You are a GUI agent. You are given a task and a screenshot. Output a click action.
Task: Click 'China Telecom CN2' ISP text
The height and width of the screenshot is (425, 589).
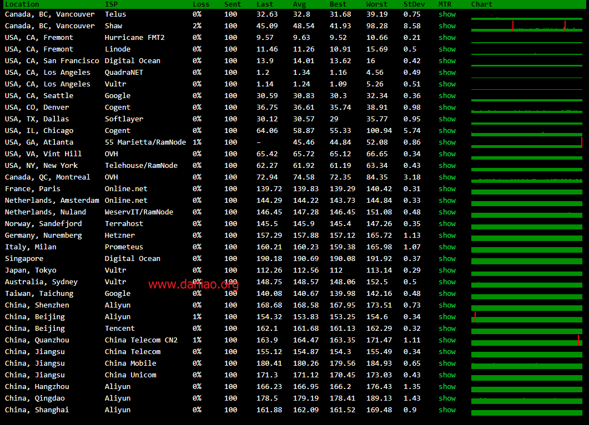(141, 340)
